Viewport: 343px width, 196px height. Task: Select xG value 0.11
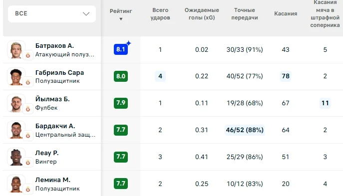click(202, 103)
